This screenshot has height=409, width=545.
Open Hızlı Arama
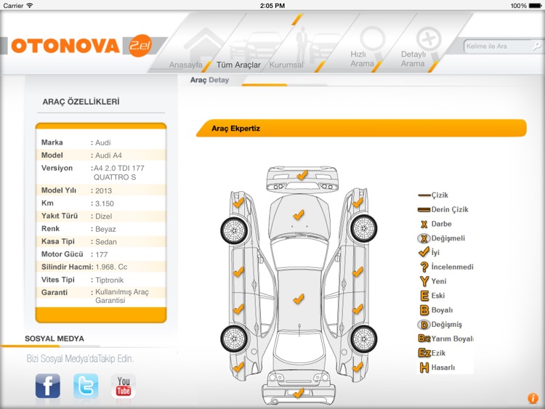[x=362, y=59]
